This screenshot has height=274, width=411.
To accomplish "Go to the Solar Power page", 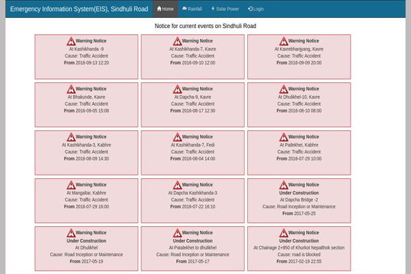I will tap(225, 9).
